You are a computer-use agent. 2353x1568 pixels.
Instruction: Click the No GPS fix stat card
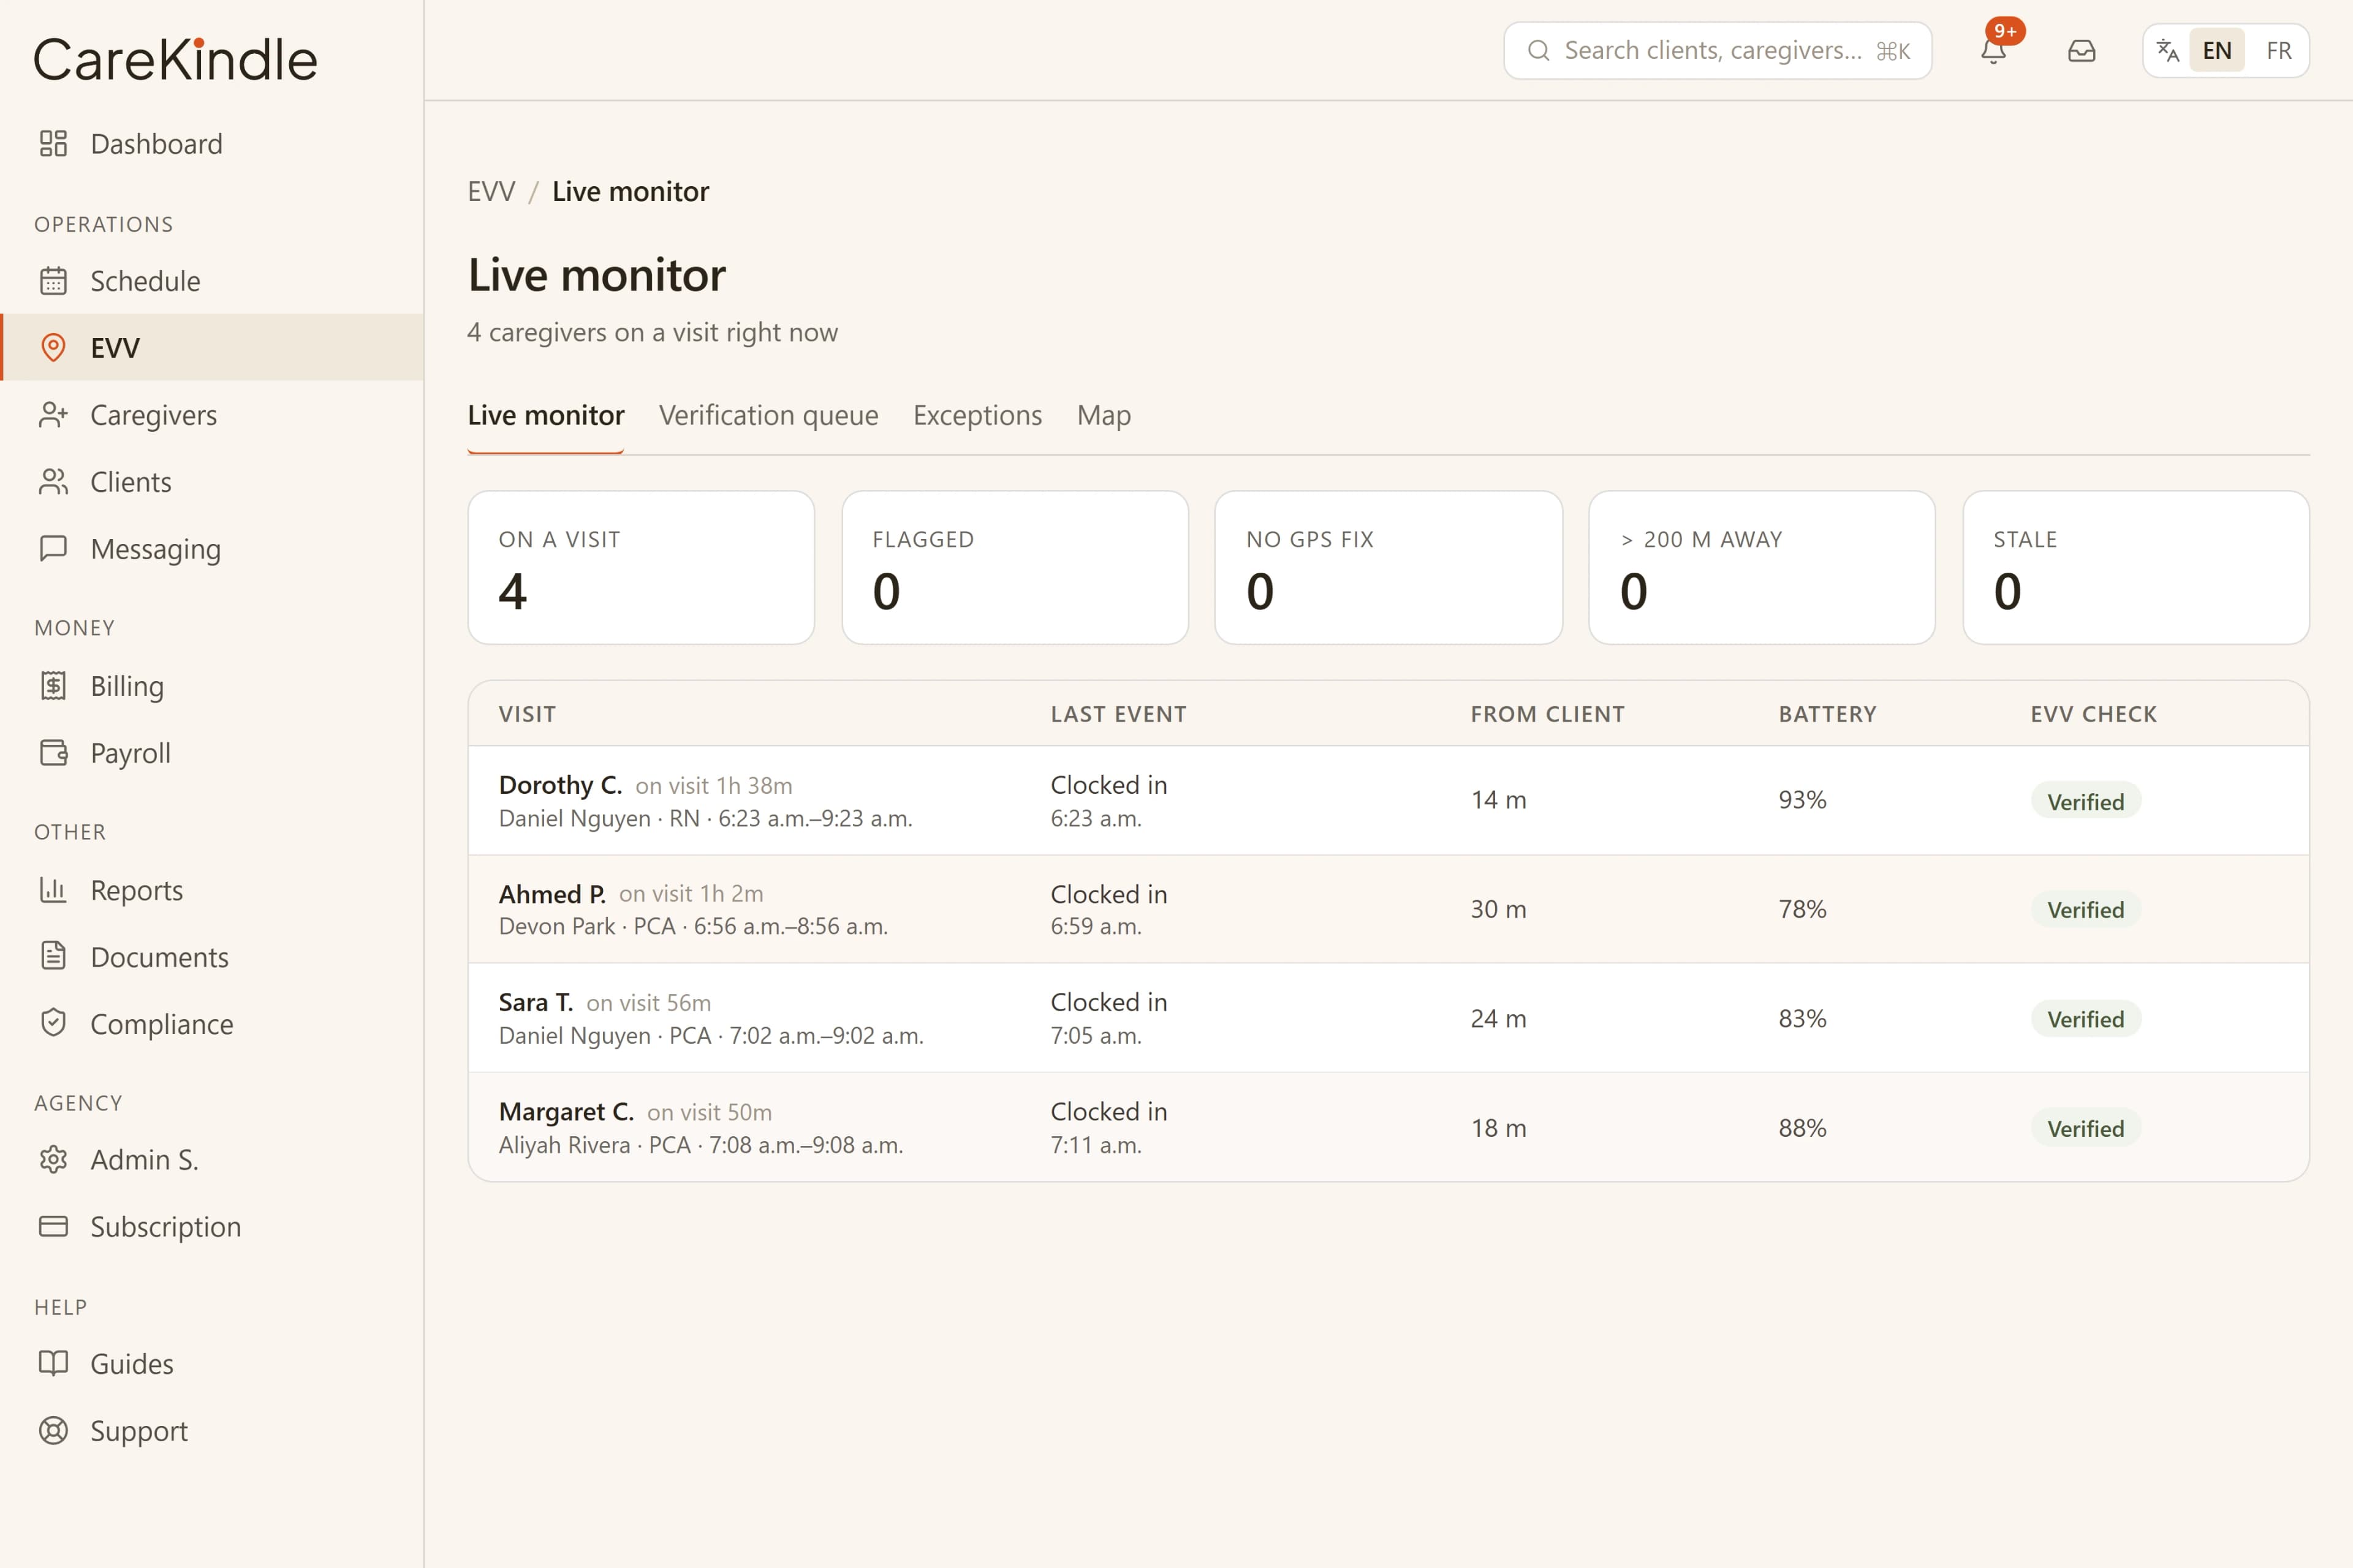click(1389, 567)
